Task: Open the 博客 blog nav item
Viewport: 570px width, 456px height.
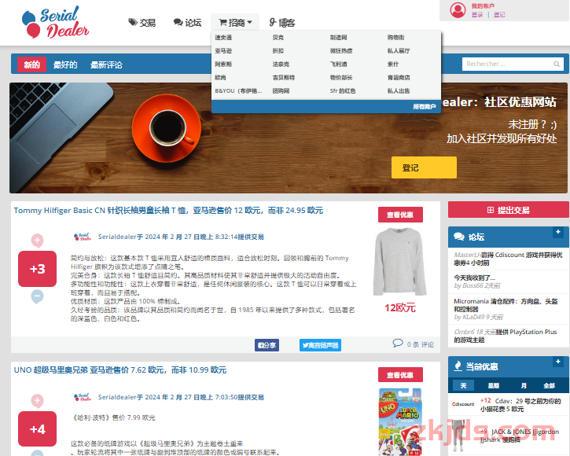Action: 282,23
